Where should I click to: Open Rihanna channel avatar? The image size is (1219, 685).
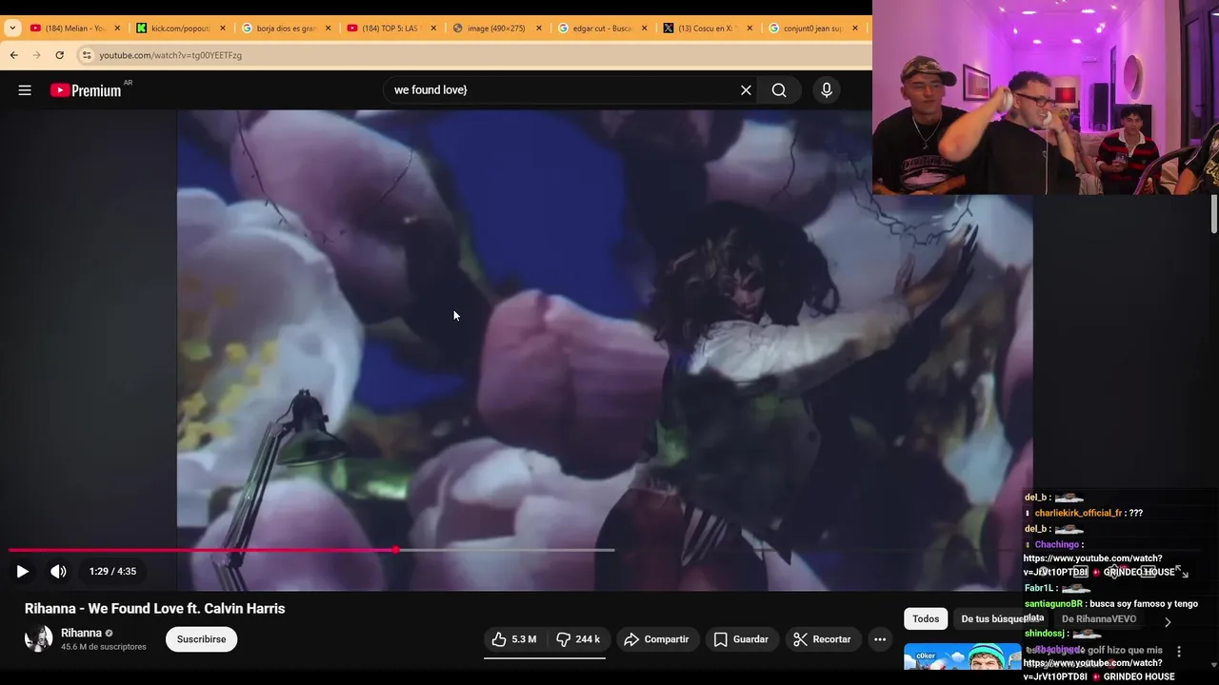[39, 638]
